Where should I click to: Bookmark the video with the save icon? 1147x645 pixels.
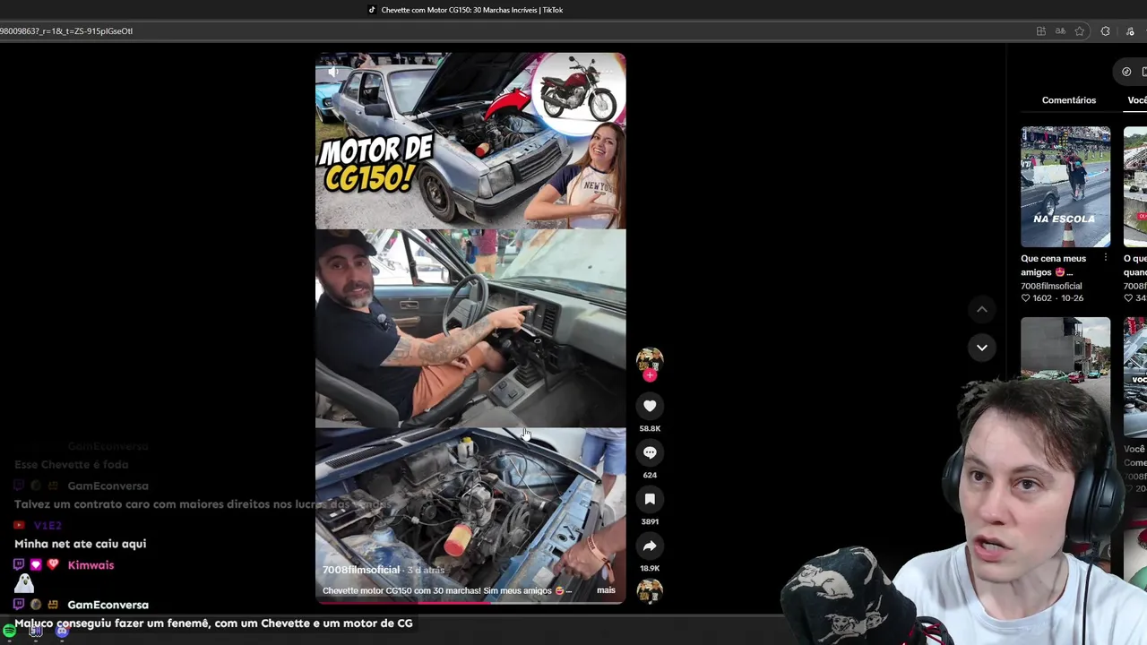coord(650,499)
